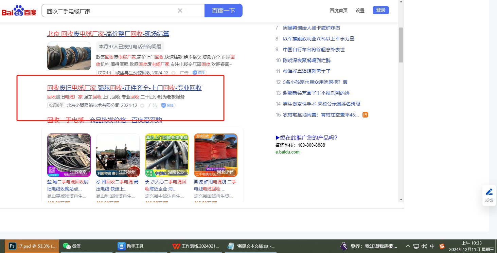Open the 桑乔 message notification in the taskbar
The image size is (497, 253).
point(369,246)
